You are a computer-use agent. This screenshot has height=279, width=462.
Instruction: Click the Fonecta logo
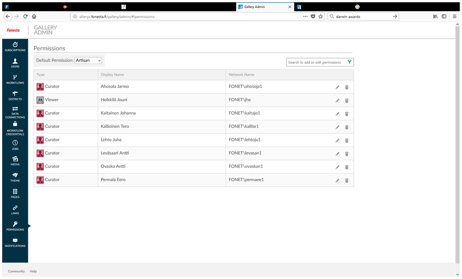[x=13, y=30]
